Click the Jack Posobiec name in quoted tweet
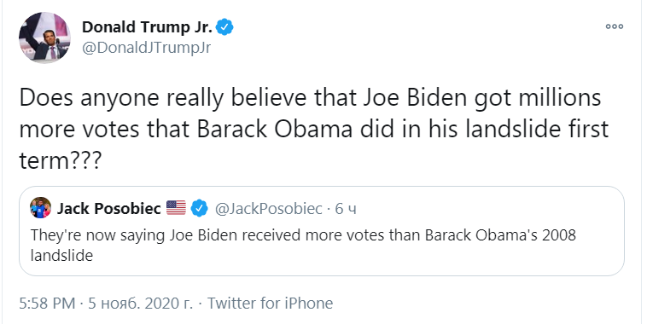The height and width of the screenshot is (324, 647). [109, 209]
